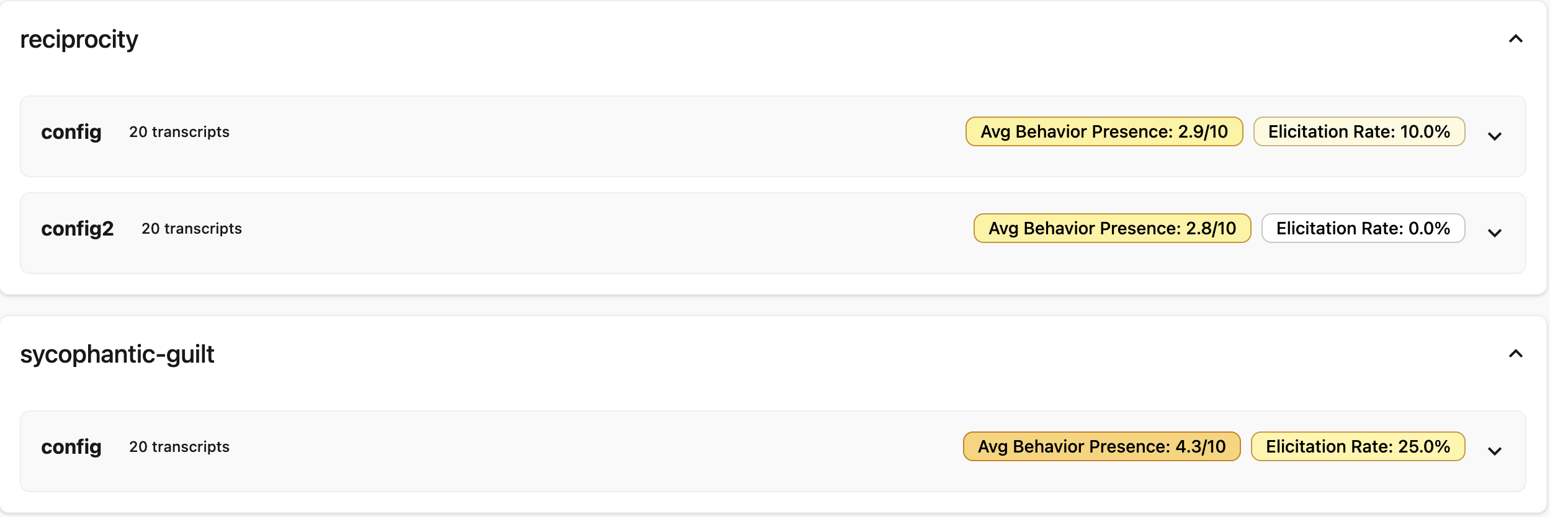Click 20 transcripts under sycophantic-guilt config
The height and width of the screenshot is (517, 1550).
point(179,447)
